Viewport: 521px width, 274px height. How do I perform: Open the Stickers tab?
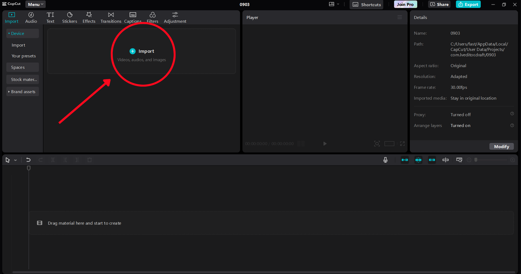pos(70,17)
